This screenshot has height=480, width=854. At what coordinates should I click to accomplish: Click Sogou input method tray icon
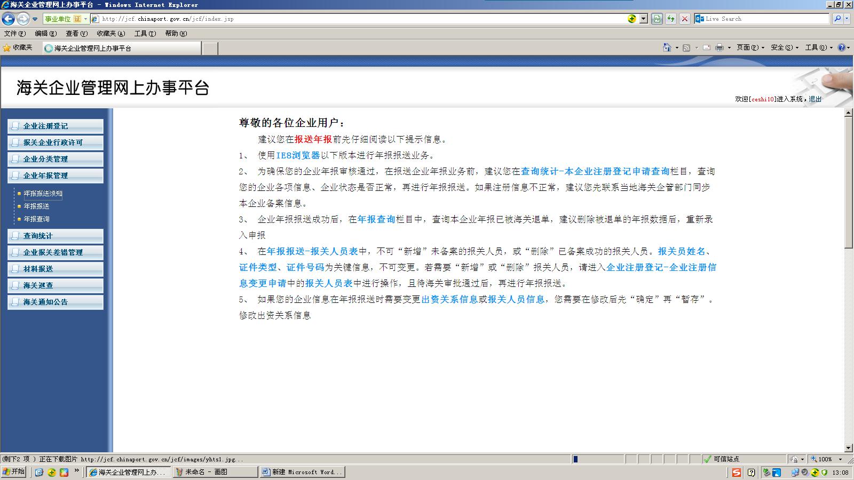(737, 473)
